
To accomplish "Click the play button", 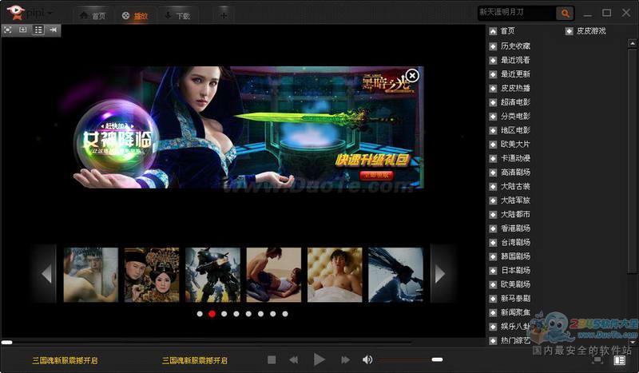I will (319, 359).
